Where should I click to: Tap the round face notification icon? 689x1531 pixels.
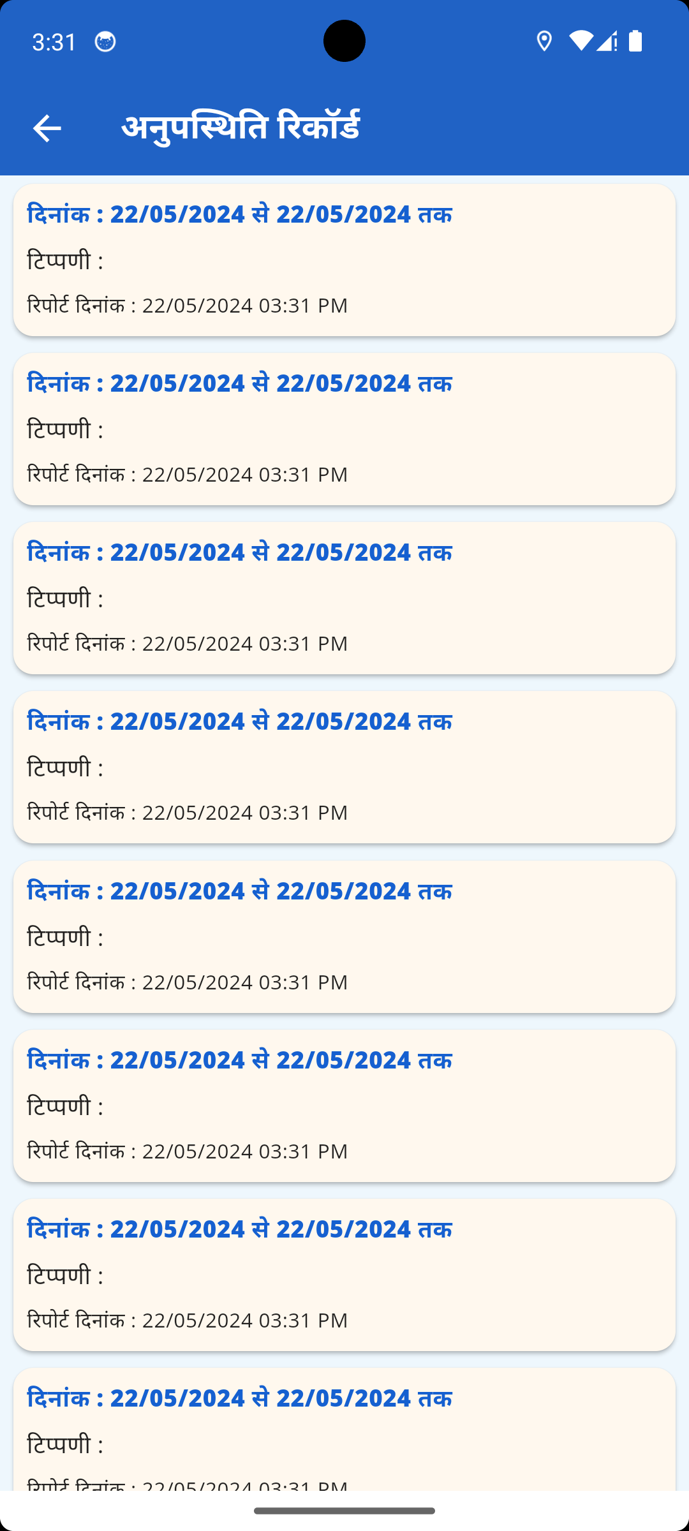click(x=105, y=42)
